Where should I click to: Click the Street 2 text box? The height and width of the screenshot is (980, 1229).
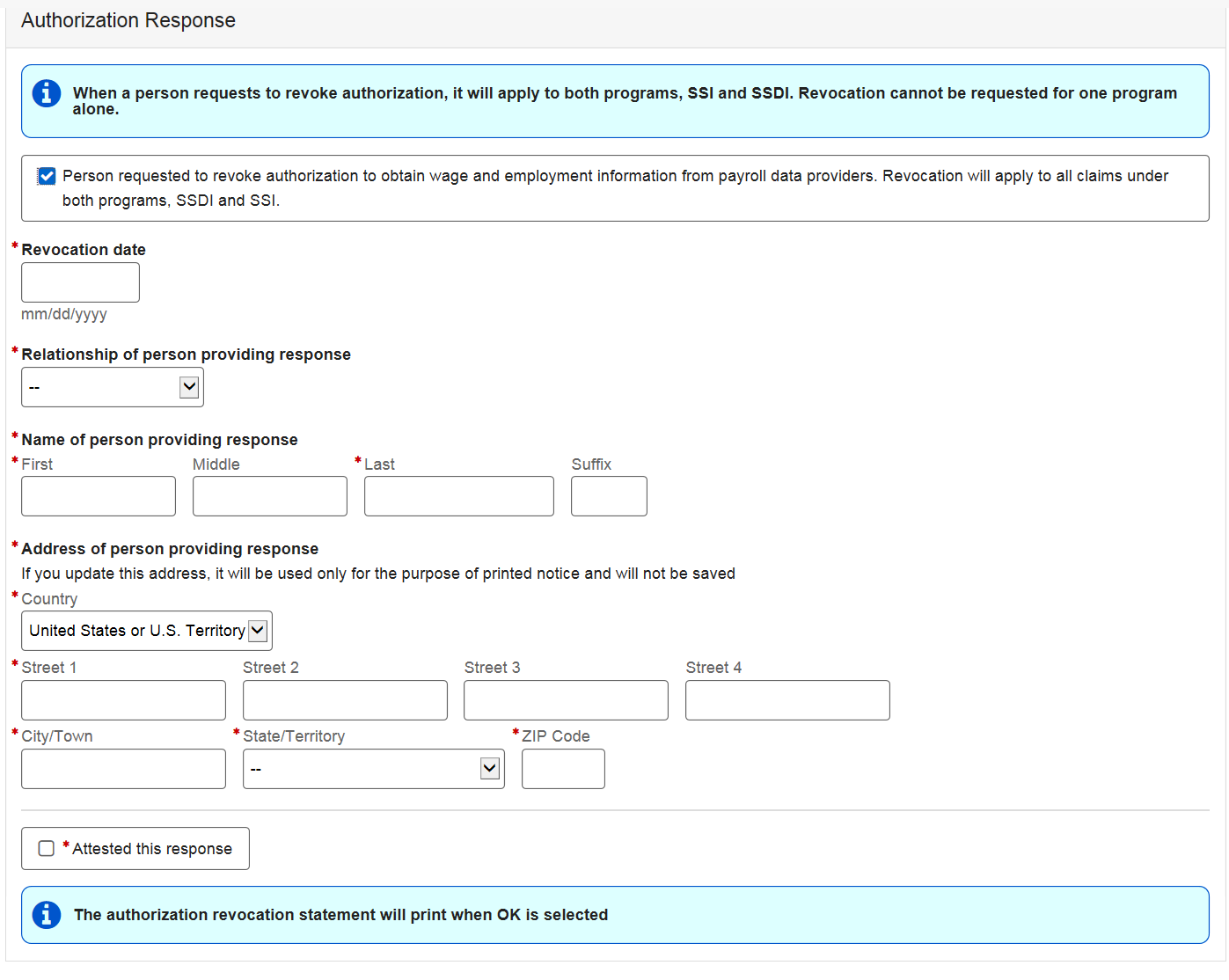pos(345,700)
